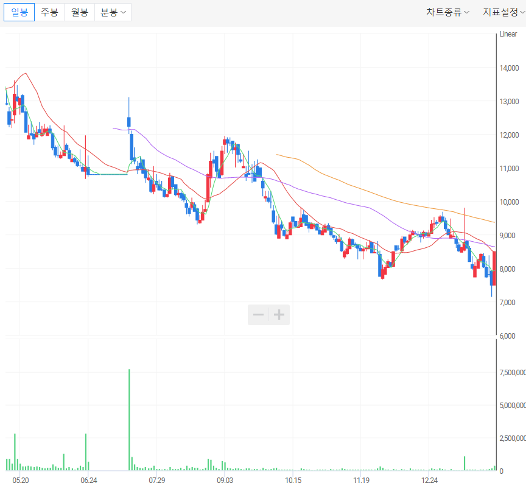Open the 차트종류 chart type dropdown

448,12
